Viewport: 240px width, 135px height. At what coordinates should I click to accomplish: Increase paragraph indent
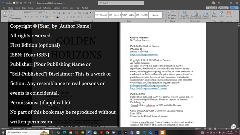(x=83, y=13)
